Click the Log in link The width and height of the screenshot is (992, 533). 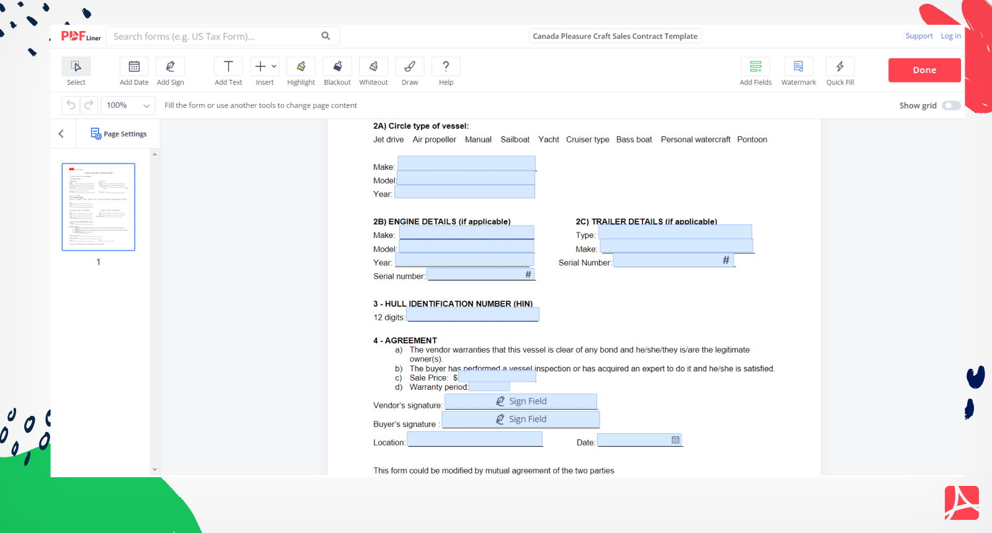950,36
